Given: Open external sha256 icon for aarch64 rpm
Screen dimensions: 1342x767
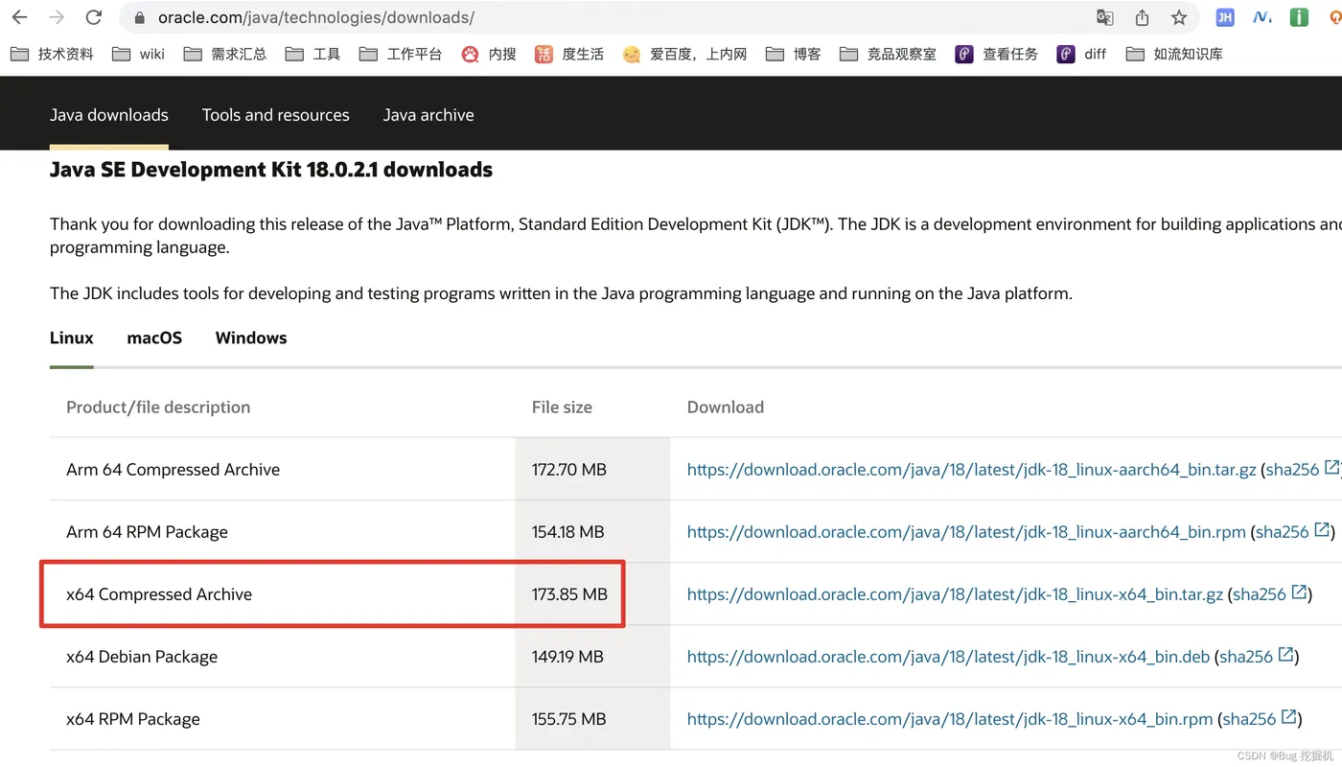Looking at the screenshot, I should tap(1321, 530).
